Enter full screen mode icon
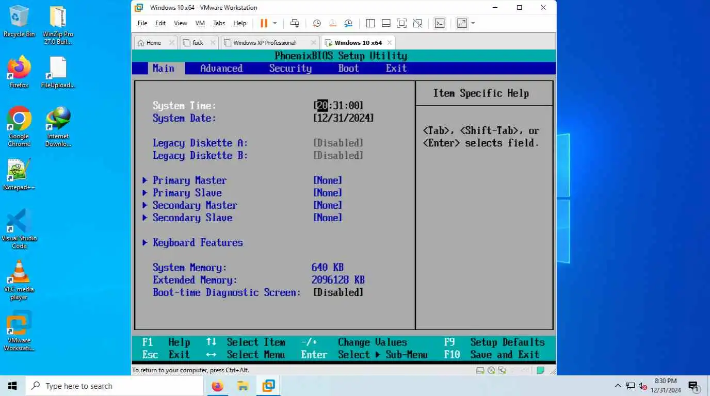Screen dimensions: 710x396 point(402,23)
